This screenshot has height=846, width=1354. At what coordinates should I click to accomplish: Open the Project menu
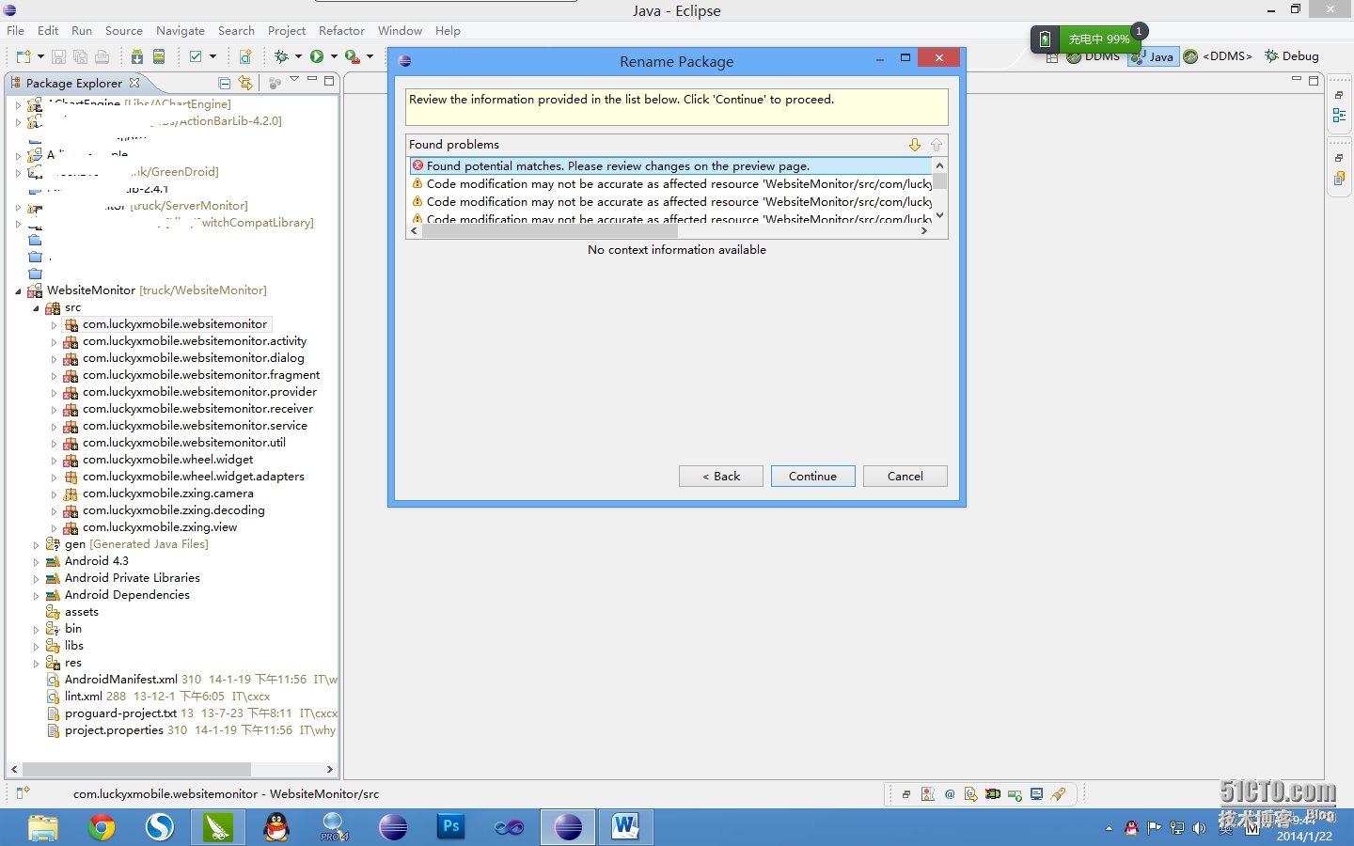point(287,31)
